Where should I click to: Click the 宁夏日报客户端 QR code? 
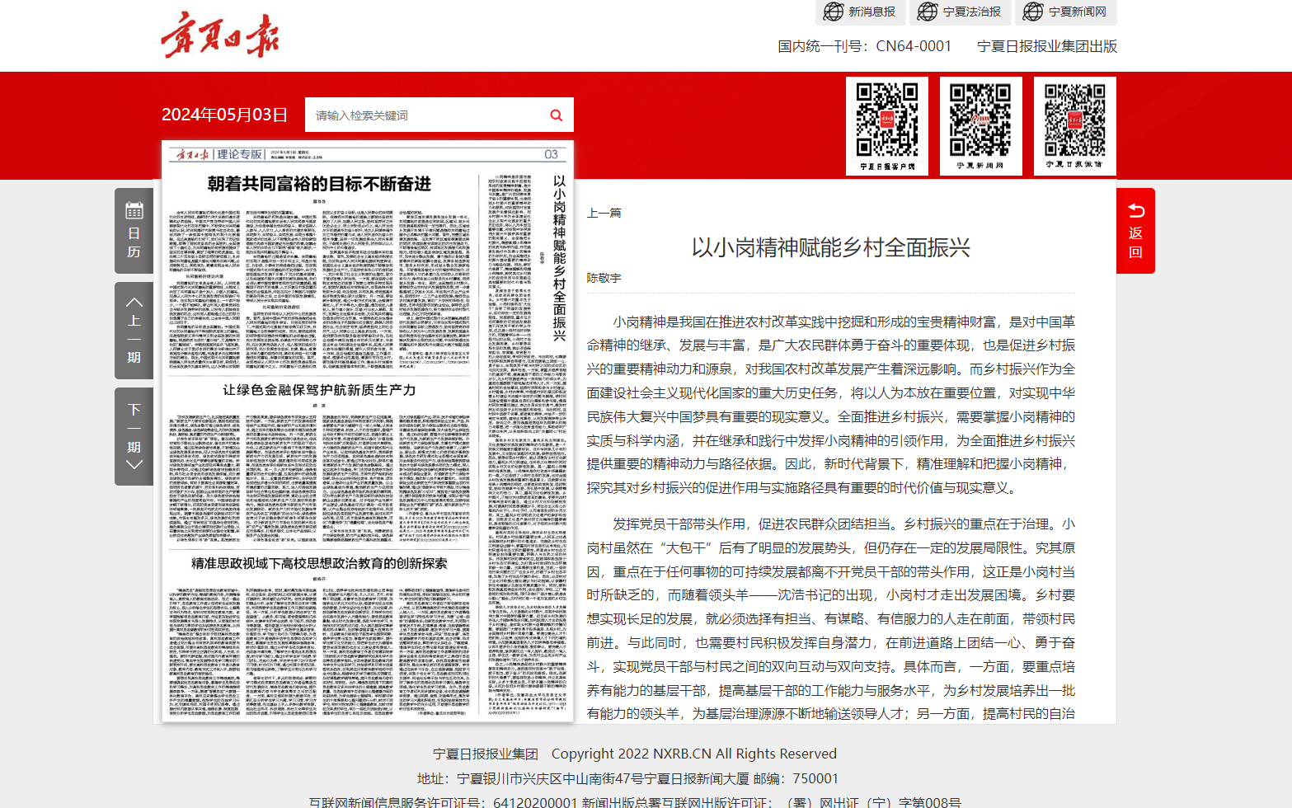[887, 125]
